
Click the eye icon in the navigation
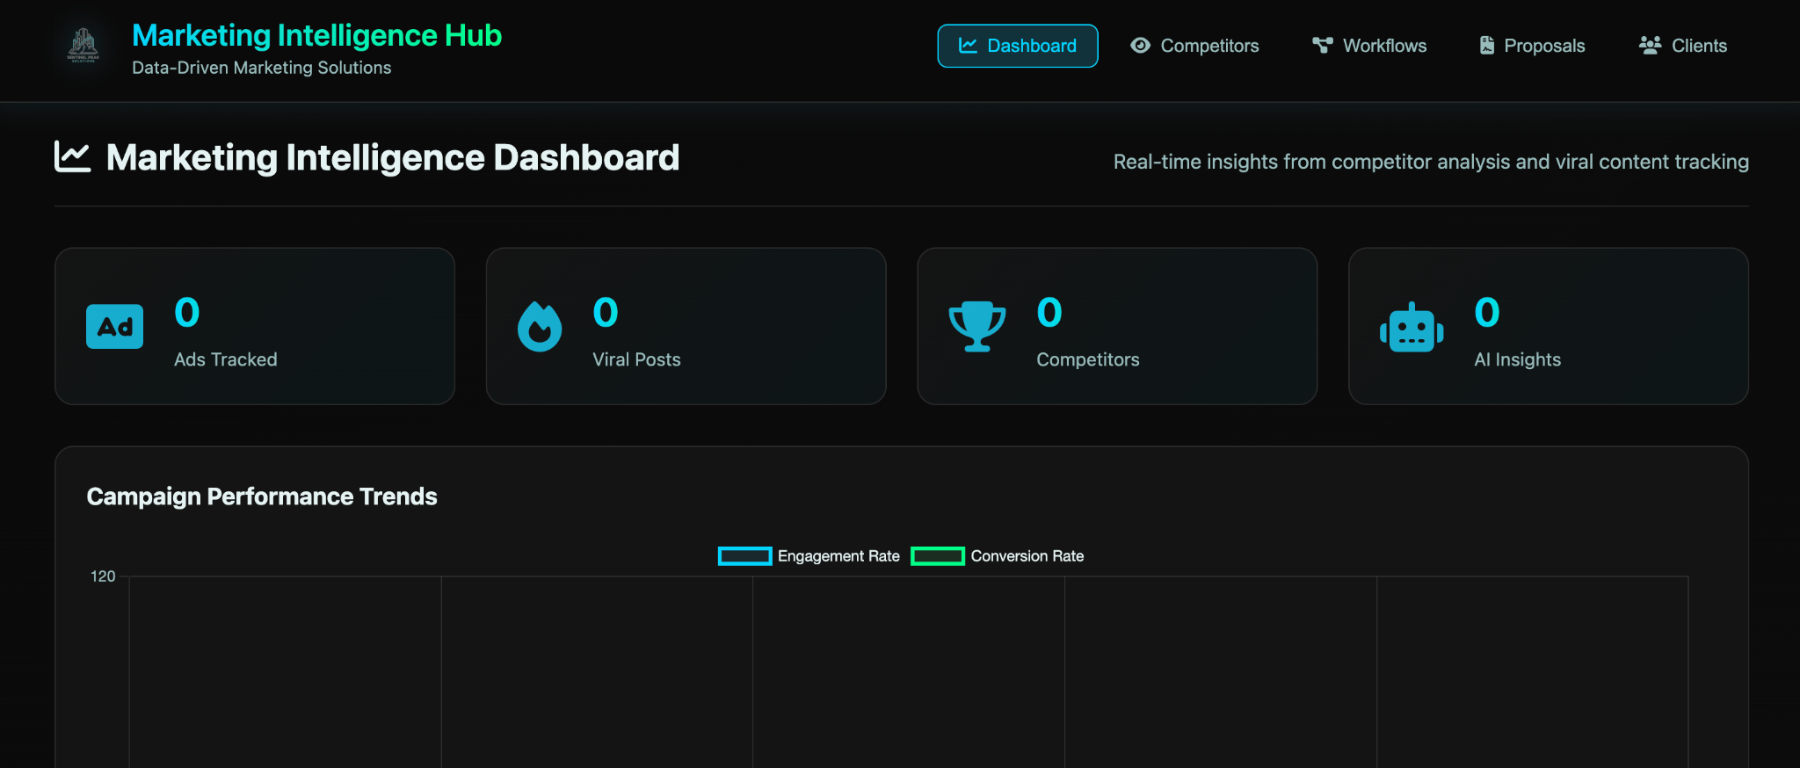(x=1140, y=46)
